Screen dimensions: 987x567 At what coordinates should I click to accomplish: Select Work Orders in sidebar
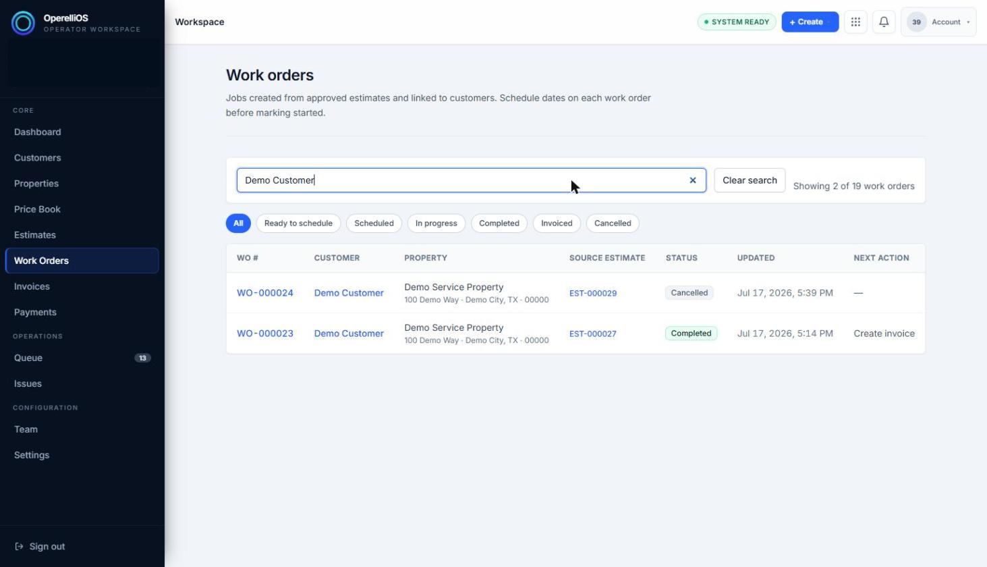pyautogui.click(x=82, y=261)
